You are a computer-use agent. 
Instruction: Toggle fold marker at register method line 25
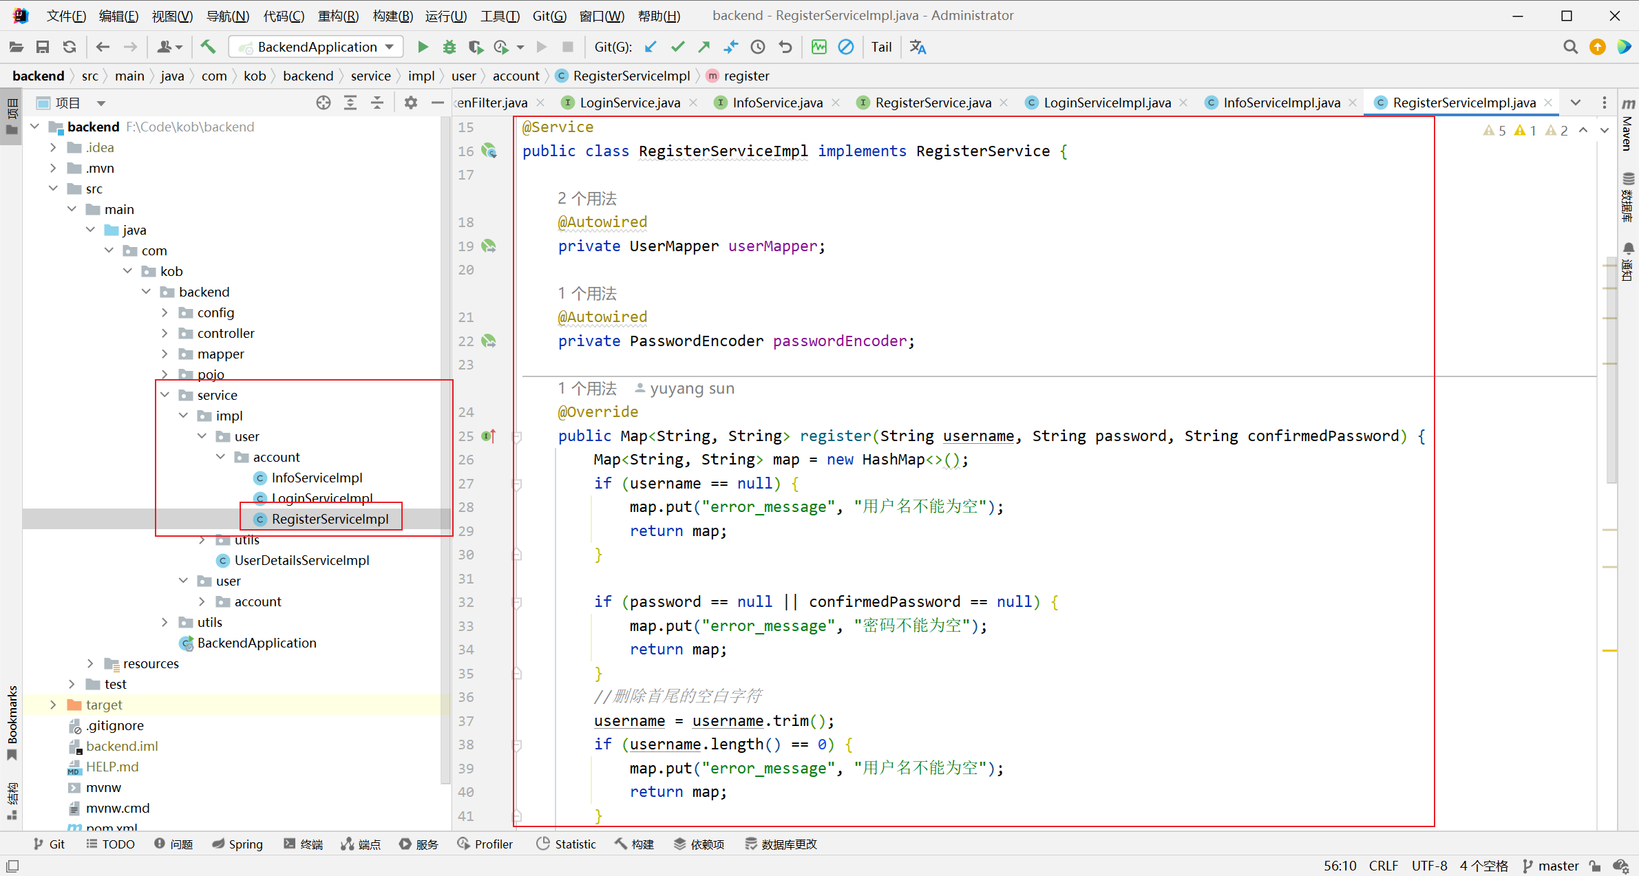518,436
